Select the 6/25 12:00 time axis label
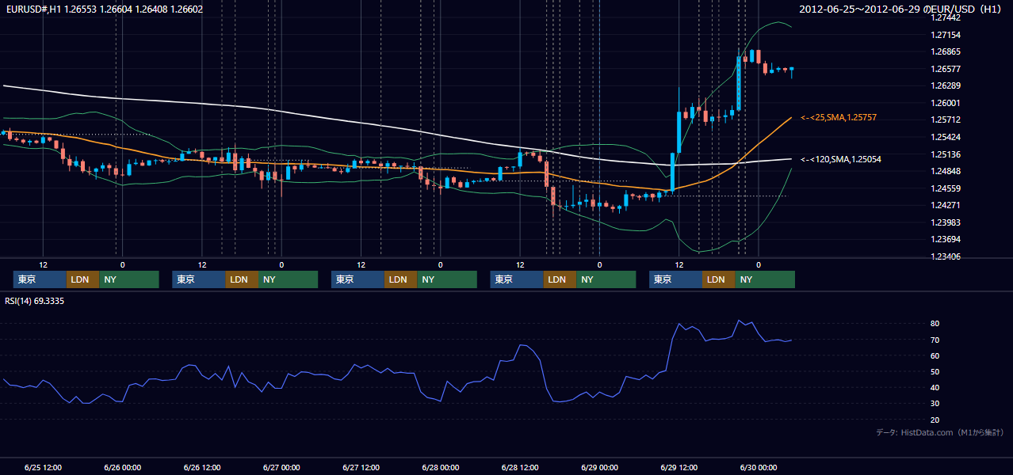The height and width of the screenshot is (475, 1013). [43, 467]
